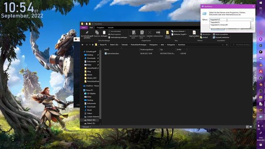Click Pfad kopieren in the ribbon
265x149 pixels.
(115, 34)
